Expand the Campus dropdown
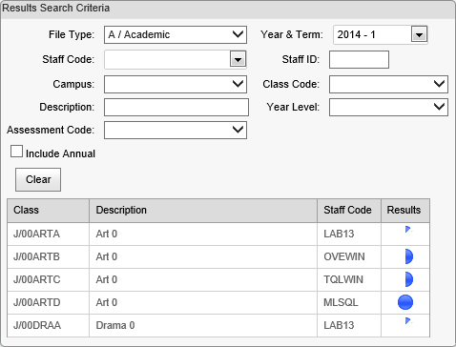The width and height of the screenshot is (456, 347). (x=176, y=84)
